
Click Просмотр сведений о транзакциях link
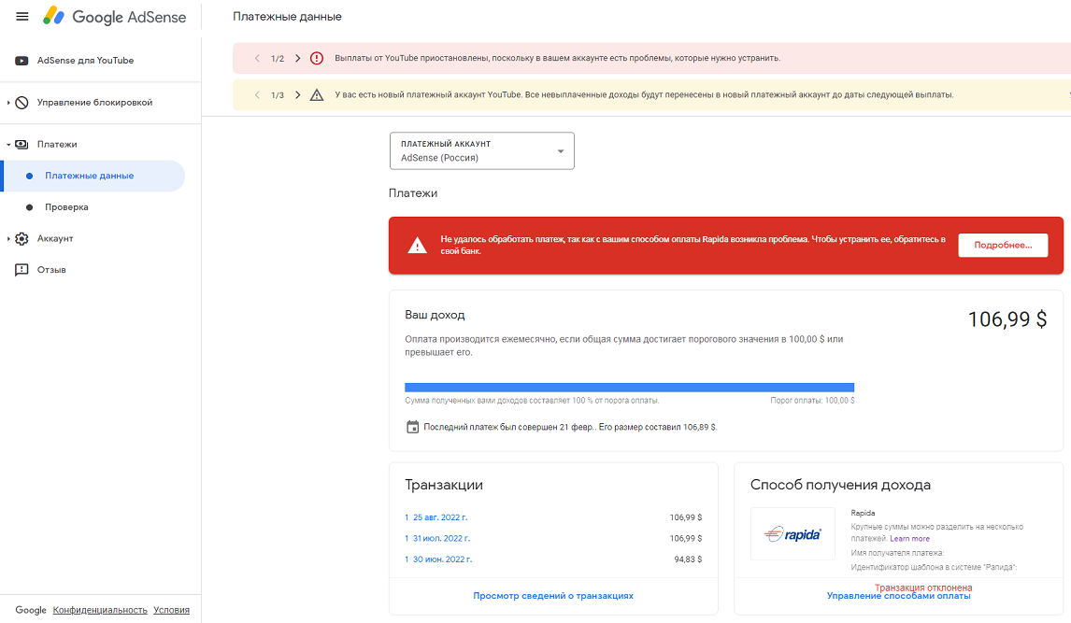click(x=553, y=596)
